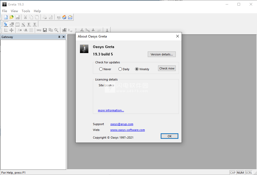Click the 'bmp' export icon
The width and height of the screenshot is (257, 175).
(39, 30)
